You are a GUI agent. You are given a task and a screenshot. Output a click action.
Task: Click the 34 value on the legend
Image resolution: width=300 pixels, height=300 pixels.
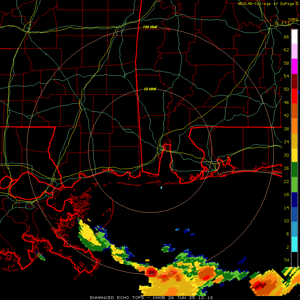click(x=286, y=142)
